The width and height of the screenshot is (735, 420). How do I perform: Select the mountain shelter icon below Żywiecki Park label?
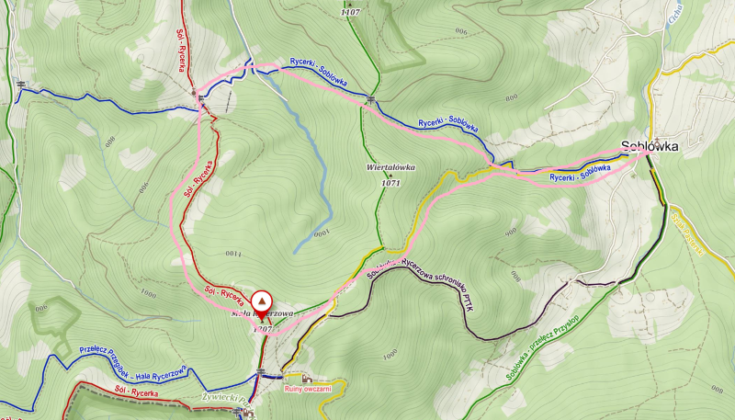click(246, 414)
